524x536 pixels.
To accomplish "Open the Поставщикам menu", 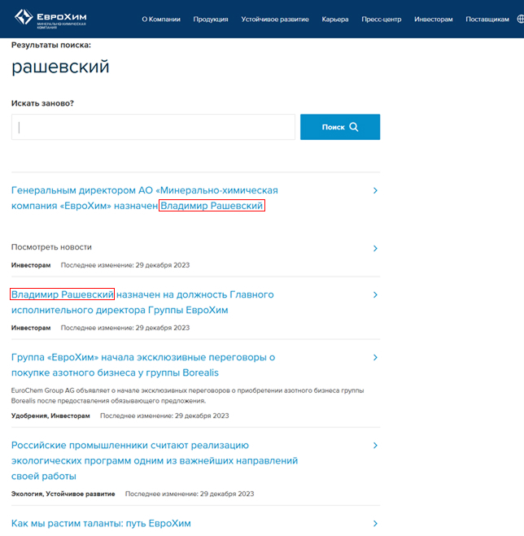I will pyautogui.click(x=487, y=20).
